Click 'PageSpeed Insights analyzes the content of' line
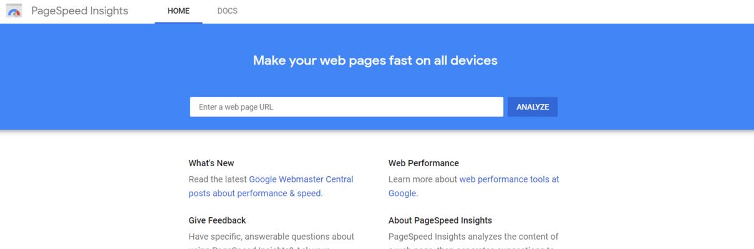The height and width of the screenshot is (249, 754). click(473, 237)
